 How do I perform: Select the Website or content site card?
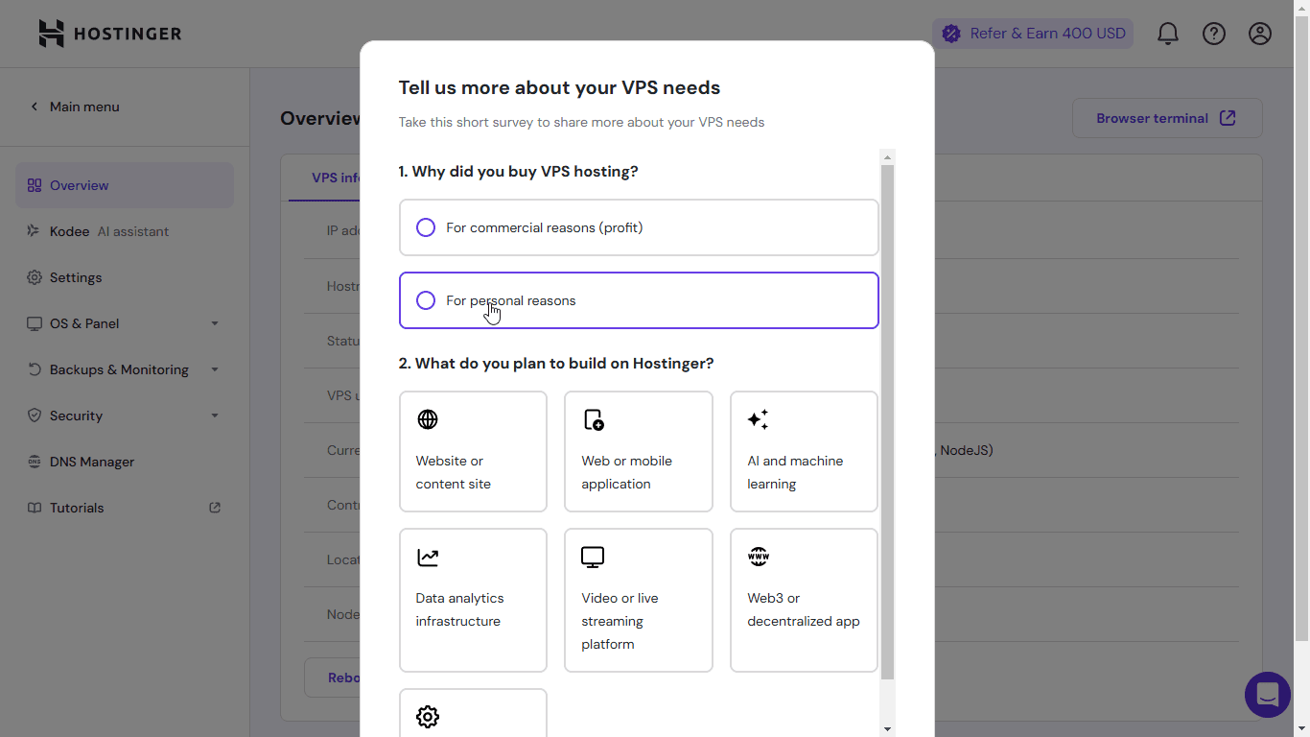point(473,451)
